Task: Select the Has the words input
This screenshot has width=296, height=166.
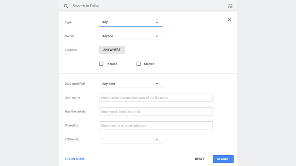Action: coord(156,112)
